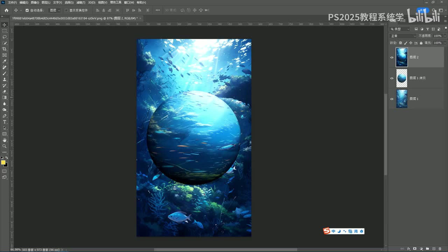Select the Crop tool
The height and width of the screenshot is (252, 448).
click(x=5, y=49)
